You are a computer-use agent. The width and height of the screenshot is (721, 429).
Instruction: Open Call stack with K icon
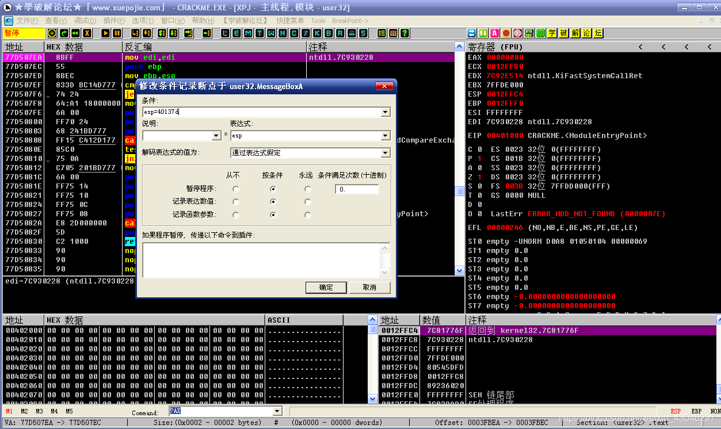317,33
